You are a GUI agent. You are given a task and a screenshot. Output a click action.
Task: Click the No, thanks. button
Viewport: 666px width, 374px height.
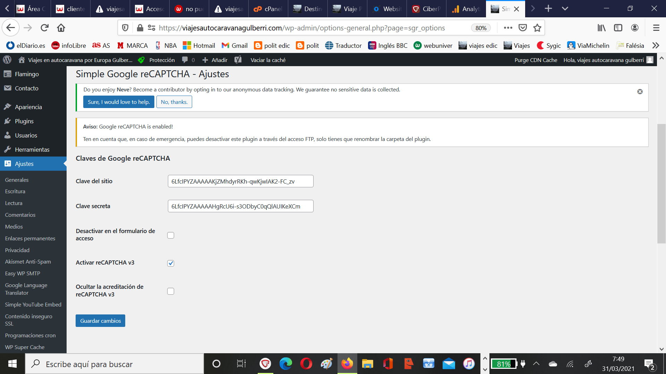tap(174, 102)
